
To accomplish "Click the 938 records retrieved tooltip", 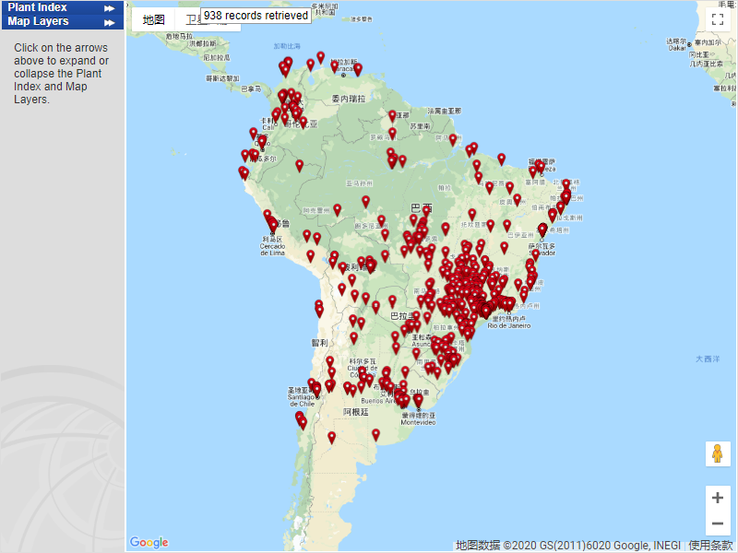I will pyautogui.click(x=256, y=16).
